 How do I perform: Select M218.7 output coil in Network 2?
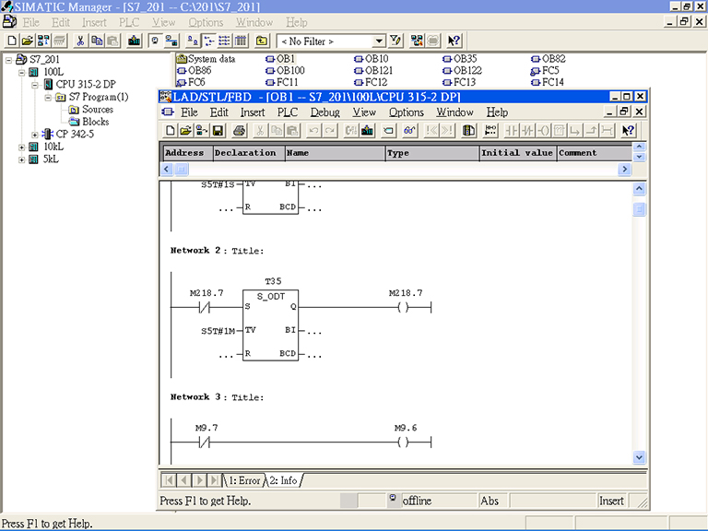tap(404, 308)
